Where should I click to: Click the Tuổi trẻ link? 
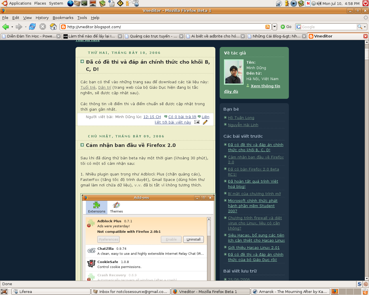(x=88, y=88)
